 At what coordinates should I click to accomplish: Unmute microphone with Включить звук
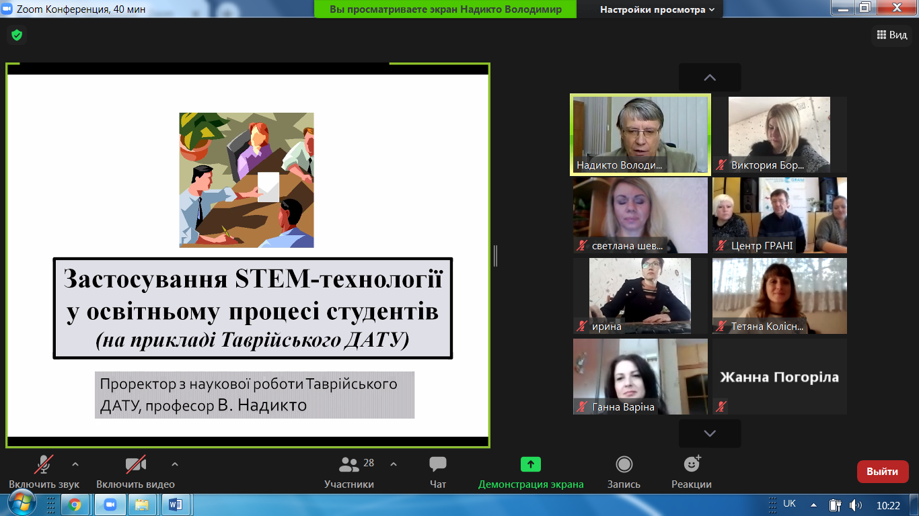(44, 471)
